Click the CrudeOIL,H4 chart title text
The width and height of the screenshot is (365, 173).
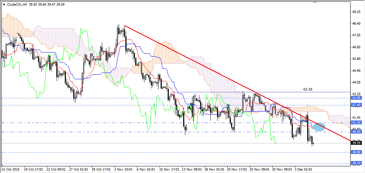pyautogui.click(x=17, y=4)
